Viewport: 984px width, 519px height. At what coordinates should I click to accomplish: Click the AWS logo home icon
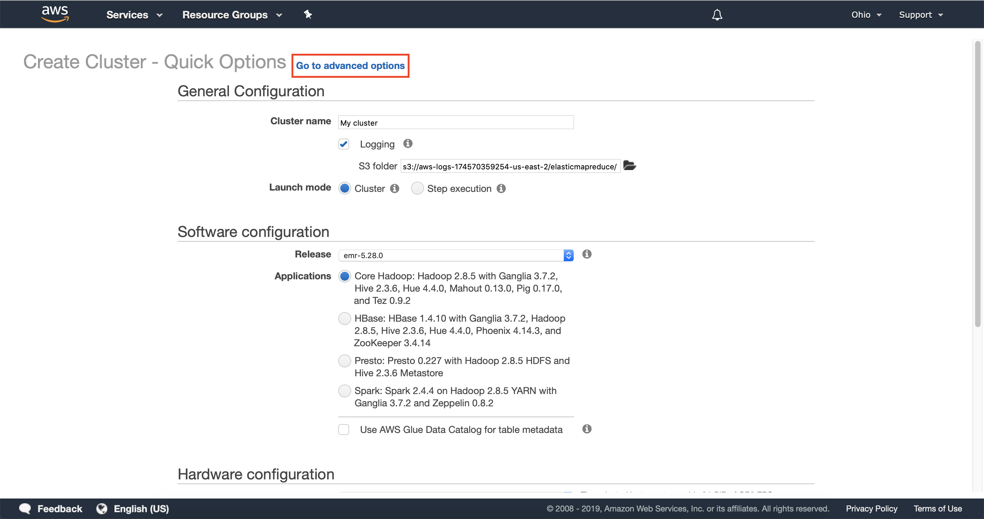(55, 14)
